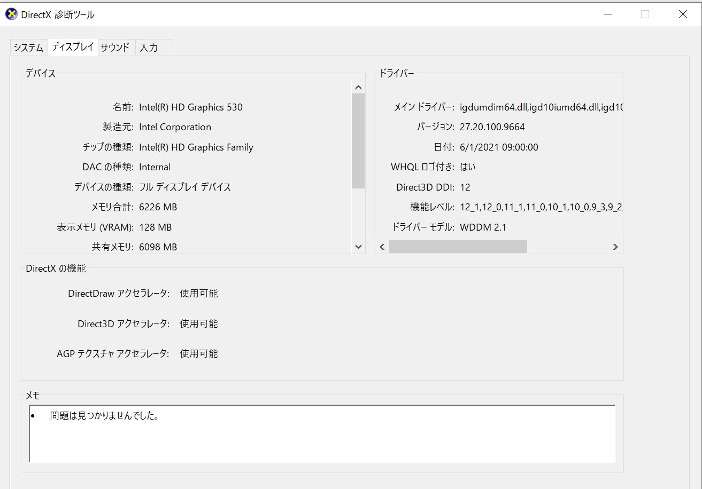Click the right scroll arrow in ドライバー panel
Screen dimensions: 702x489
point(616,247)
